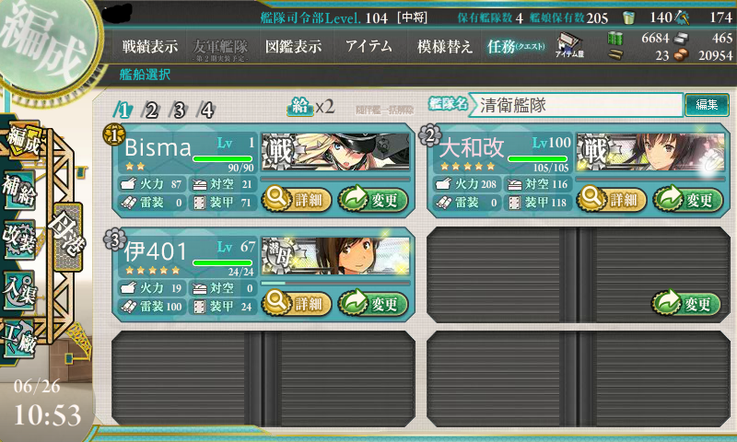Click 伊401 ship portrait banner

[x=335, y=256]
